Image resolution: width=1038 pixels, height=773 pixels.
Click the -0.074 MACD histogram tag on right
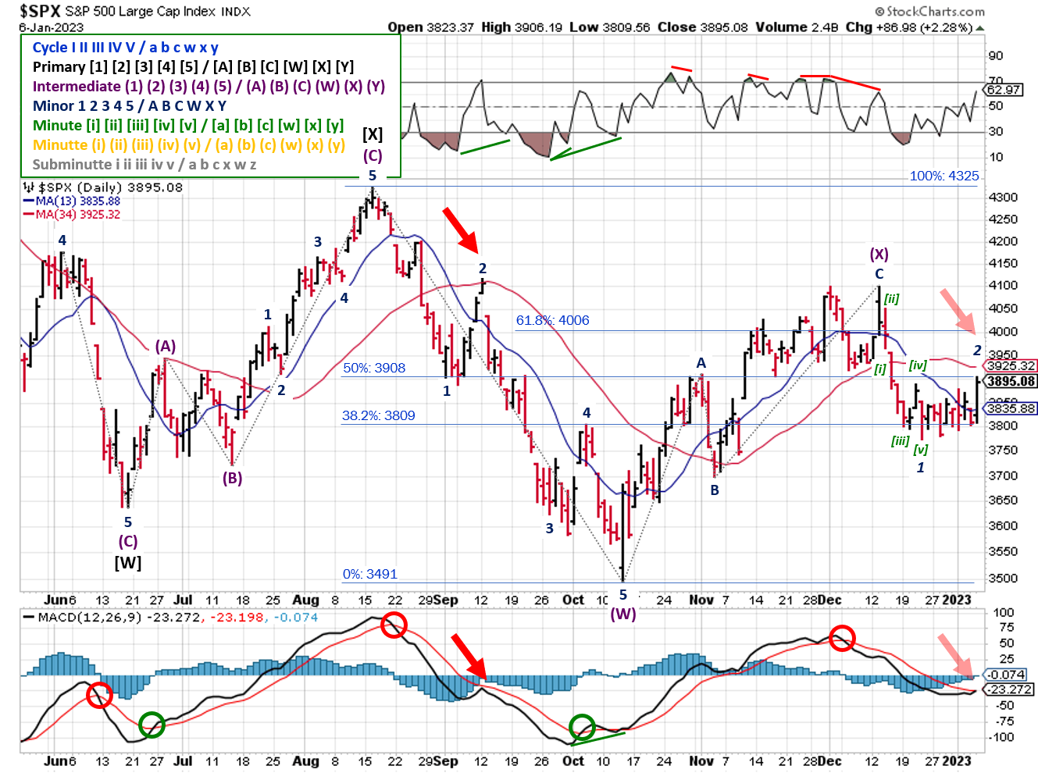coord(1006,675)
